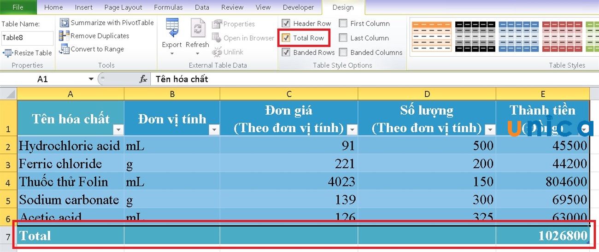Click the Thuốc thử Folin cell
The image size is (599, 252).
tap(70, 182)
